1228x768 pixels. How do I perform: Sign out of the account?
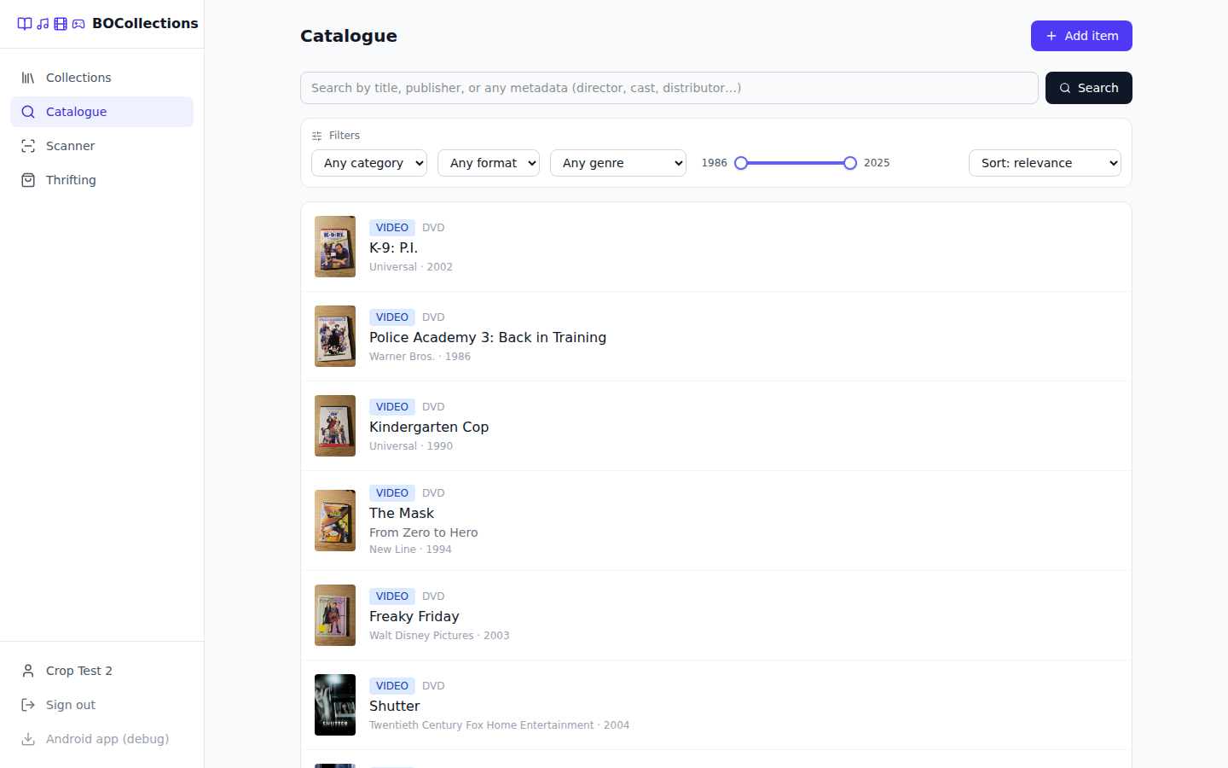pyautogui.click(x=101, y=705)
